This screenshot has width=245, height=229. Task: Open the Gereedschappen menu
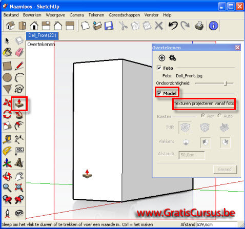pos(125,15)
